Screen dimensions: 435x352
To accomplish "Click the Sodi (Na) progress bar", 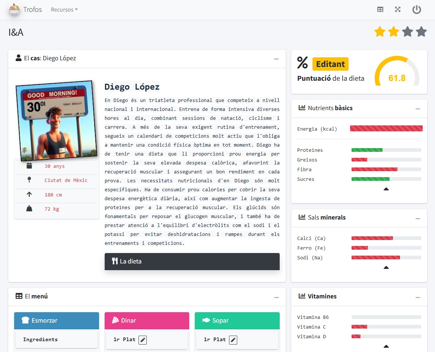I will [386, 257].
